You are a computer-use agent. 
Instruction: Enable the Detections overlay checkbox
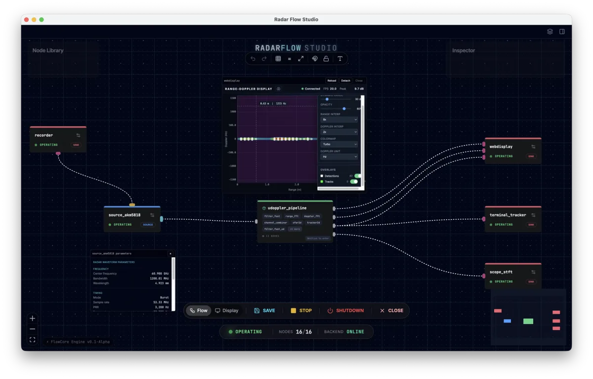(x=322, y=176)
